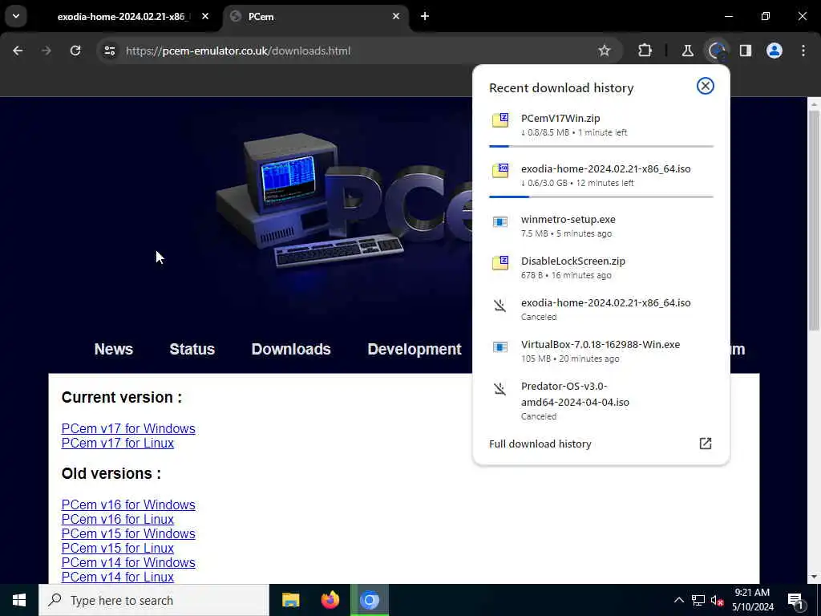Open the Downloads menu item
The width and height of the screenshot is (821, 616).
coord(291,349)
